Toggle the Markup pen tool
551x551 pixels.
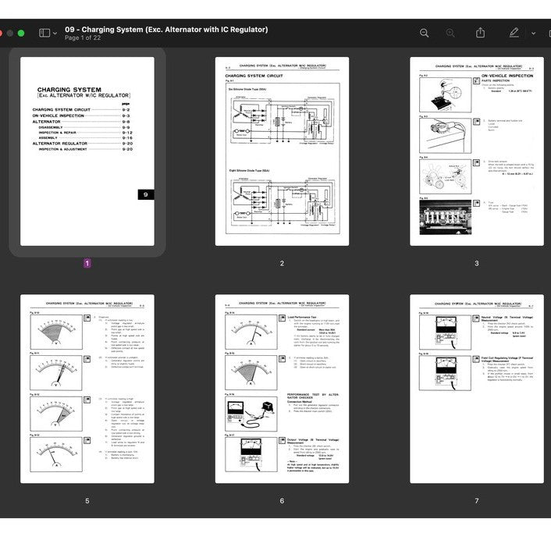(x=514, y=33)
